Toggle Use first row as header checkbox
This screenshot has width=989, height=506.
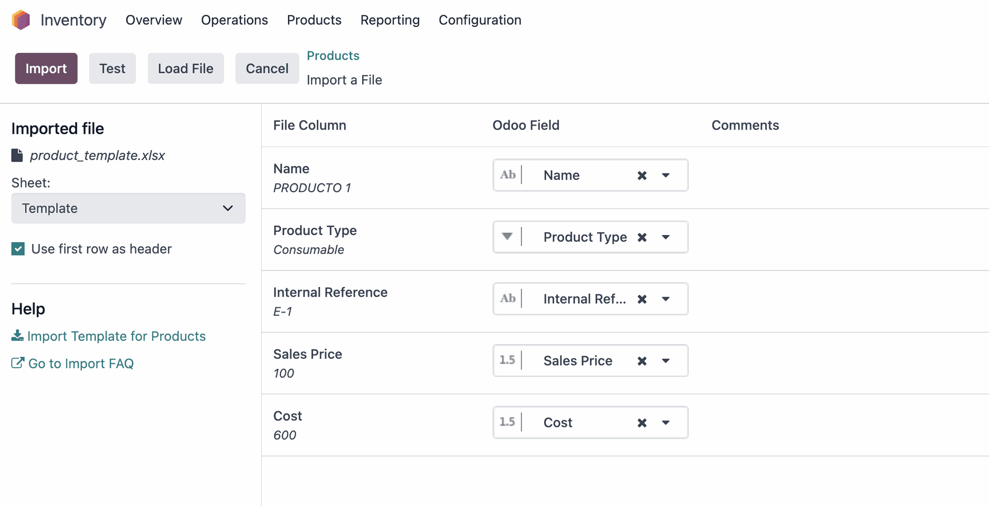18,249
